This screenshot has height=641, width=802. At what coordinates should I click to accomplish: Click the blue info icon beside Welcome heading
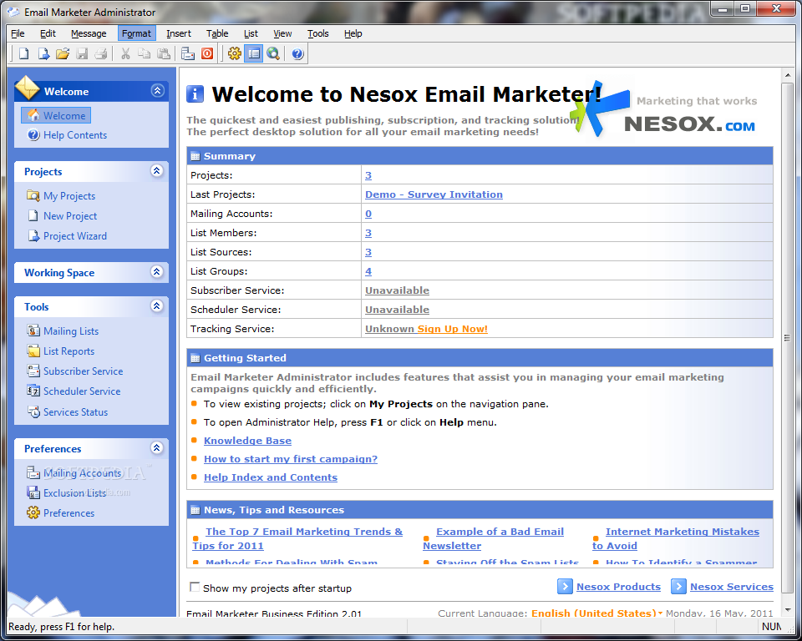point(195,94)
